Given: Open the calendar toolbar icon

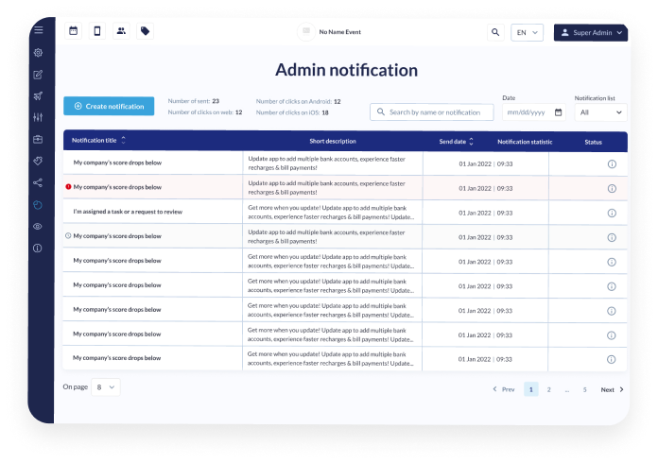Looking at the screenshot, I should pyautogui.click(x=74, y=31).
